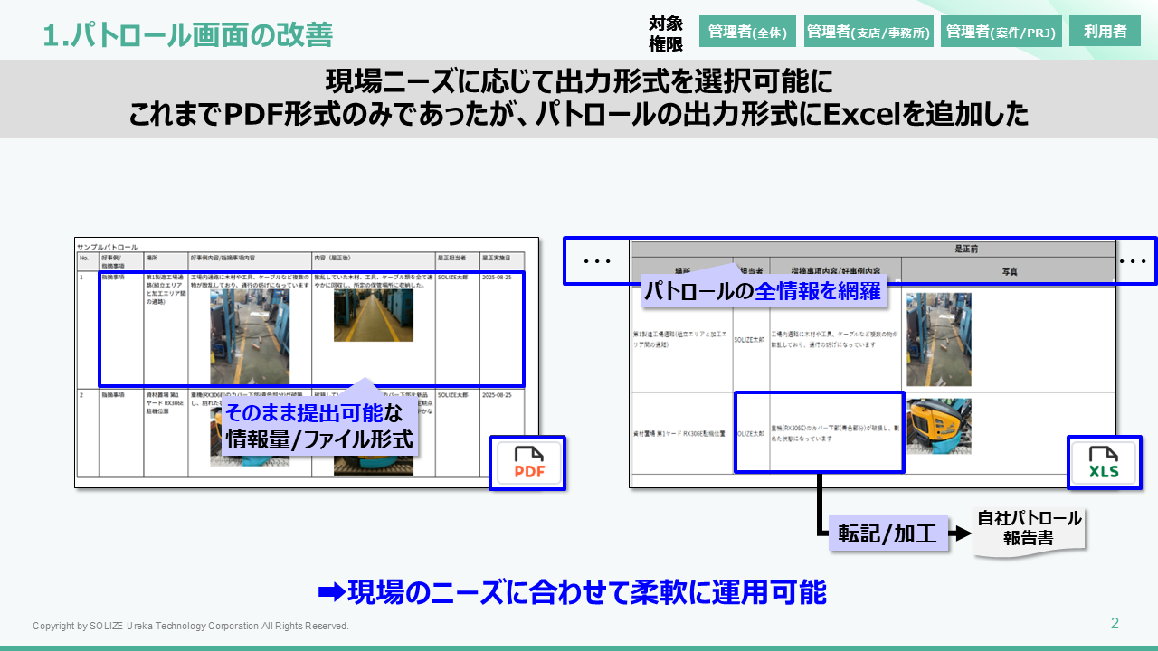The width and height of the screenshot is (1158, 651).
Task: Select the 管理者(全体) permission badge
Action: [x=747, y=32]
